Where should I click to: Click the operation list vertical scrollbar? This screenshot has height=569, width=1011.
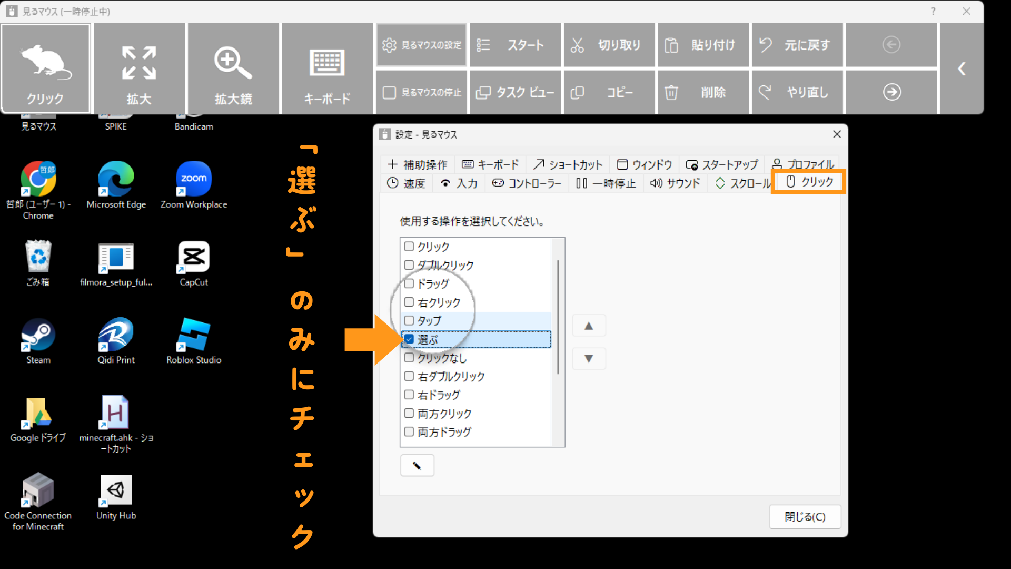click(558, 316)
